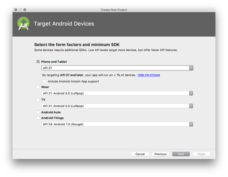Click the Select the form factors heading

[x=77, y=45]
